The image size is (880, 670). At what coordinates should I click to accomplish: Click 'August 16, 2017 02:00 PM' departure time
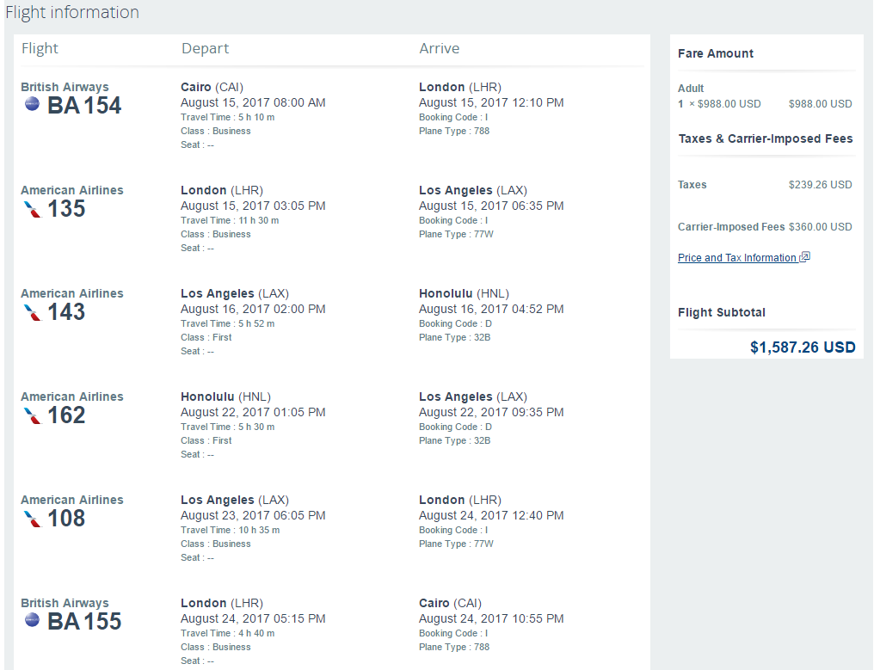tap(253, 309)
